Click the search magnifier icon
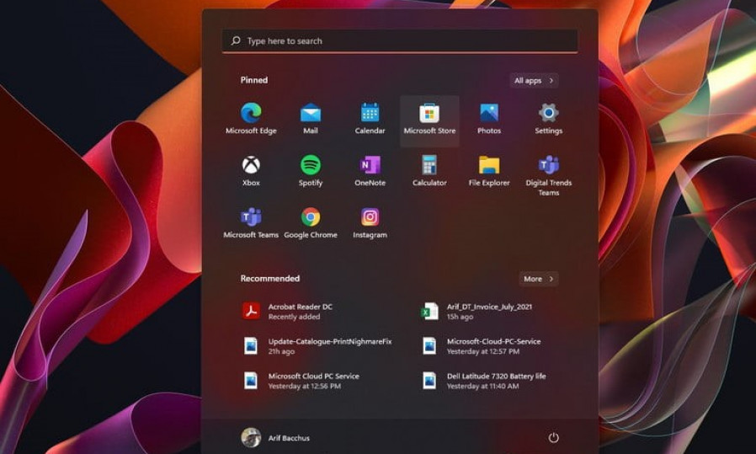The height and width of the screenshot is (454, 756). pyautogui.click(x=236, y=41)
